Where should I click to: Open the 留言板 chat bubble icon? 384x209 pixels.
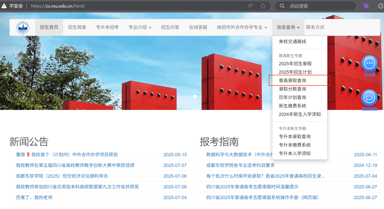tap(369, 64)
